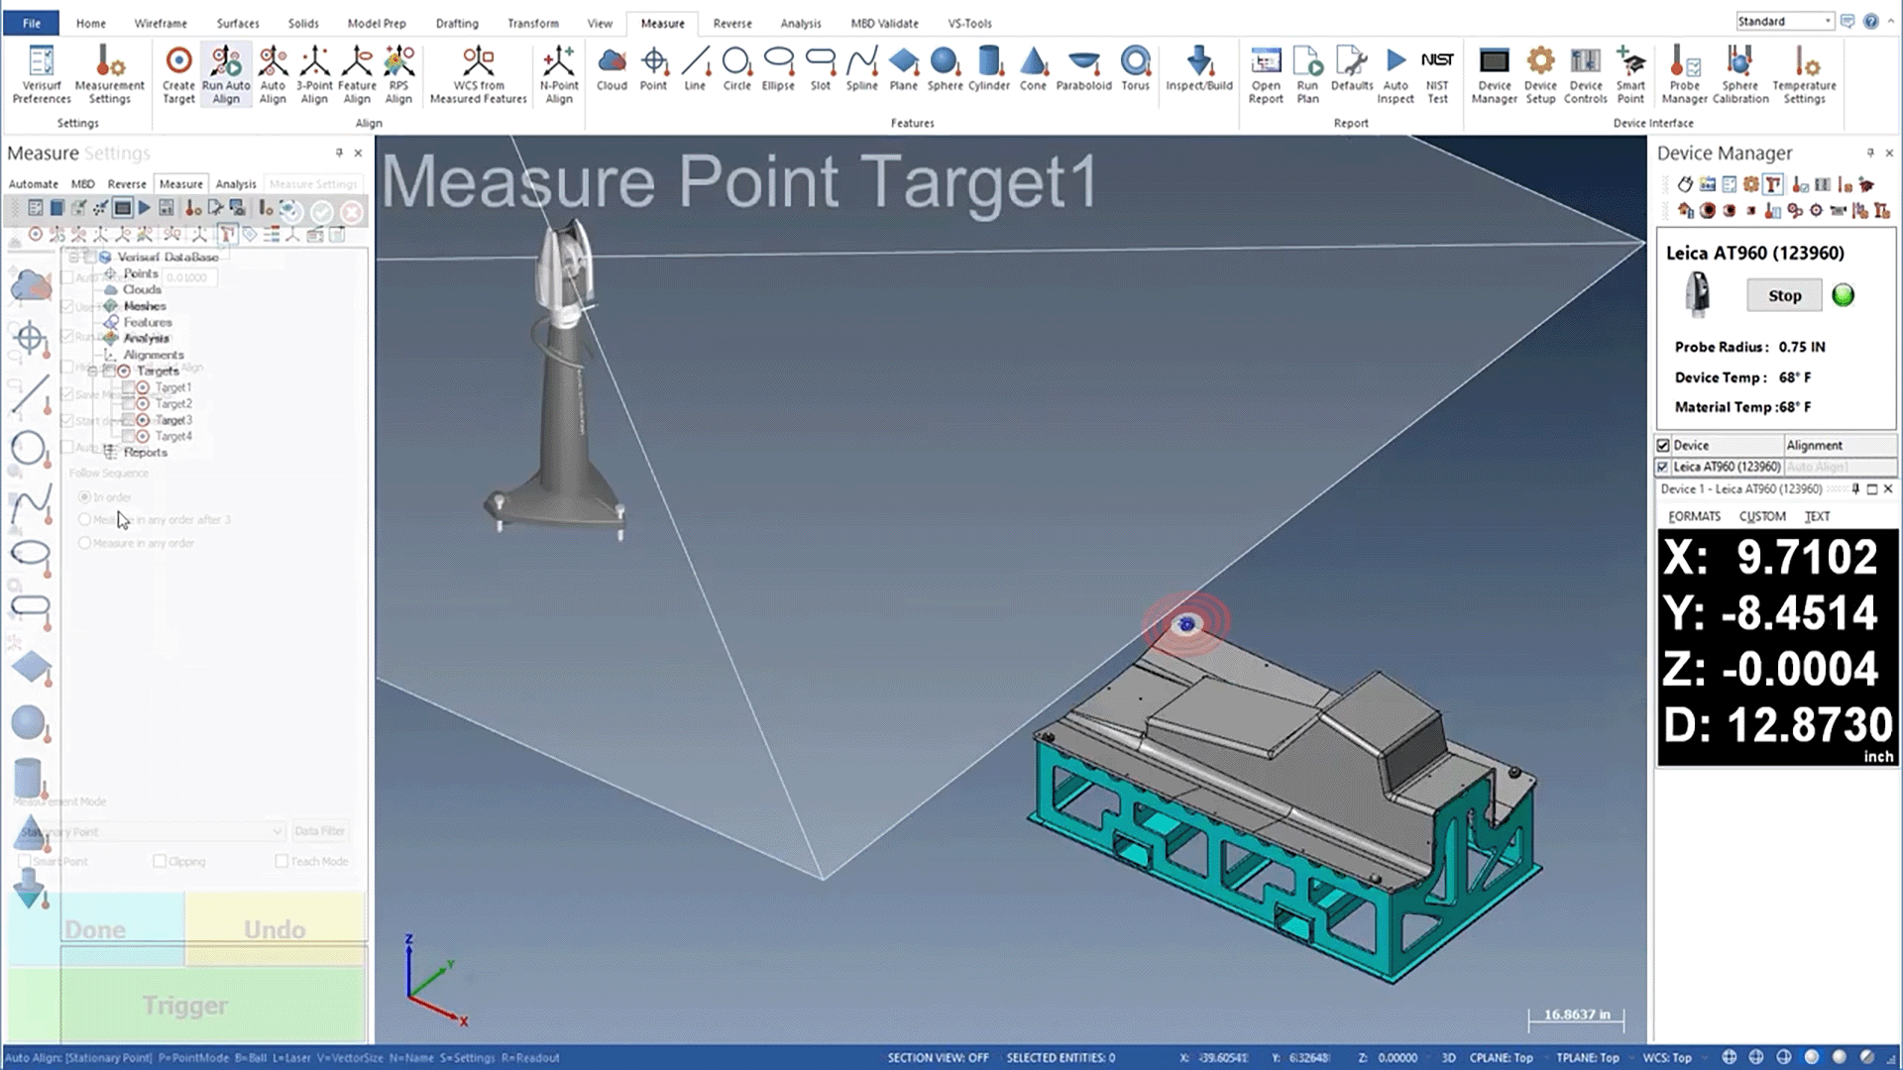Collapse the ribbon with the chevron
The width and height of the screenshot is (1903, 1070).
point(1891,21)
